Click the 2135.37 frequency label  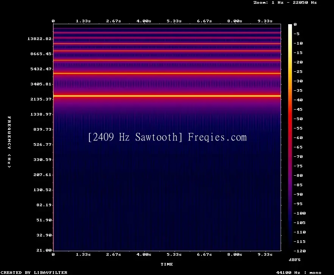(x=41, y=99)
